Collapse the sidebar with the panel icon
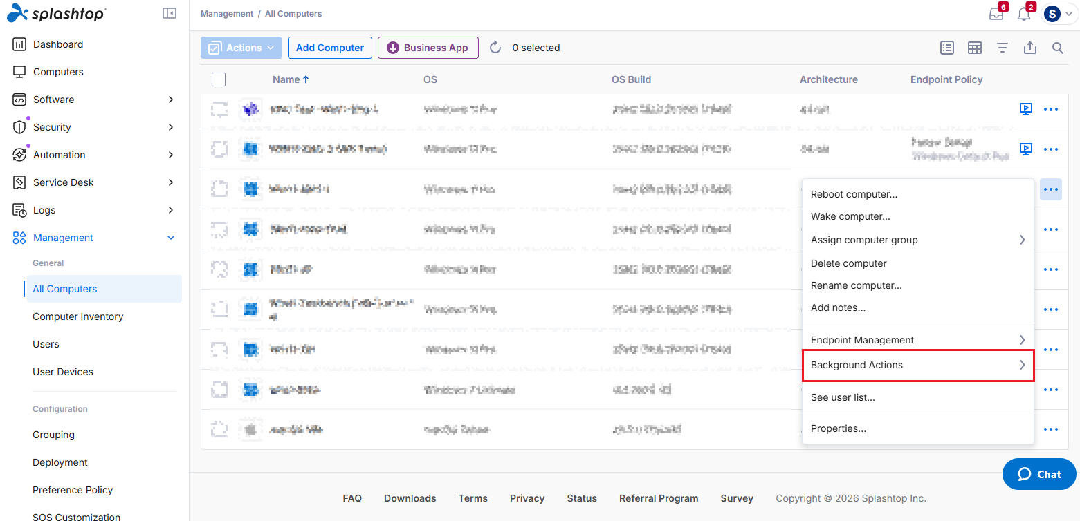Viewport: 1080px width, 521px height. [x=170, y=13]
